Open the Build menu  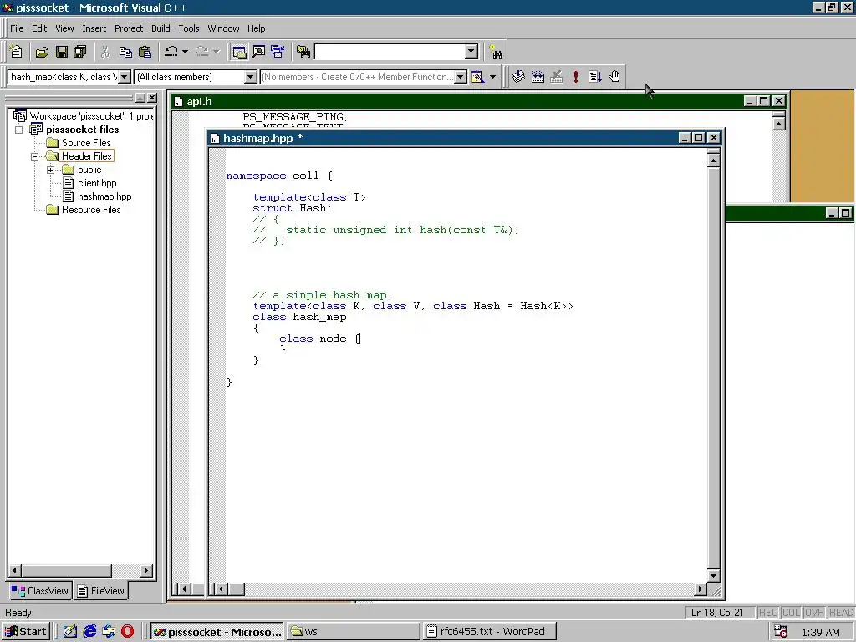coord(160,28)
